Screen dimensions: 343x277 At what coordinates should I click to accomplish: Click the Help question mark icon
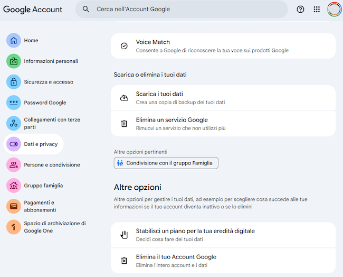(x=300, y=10)
